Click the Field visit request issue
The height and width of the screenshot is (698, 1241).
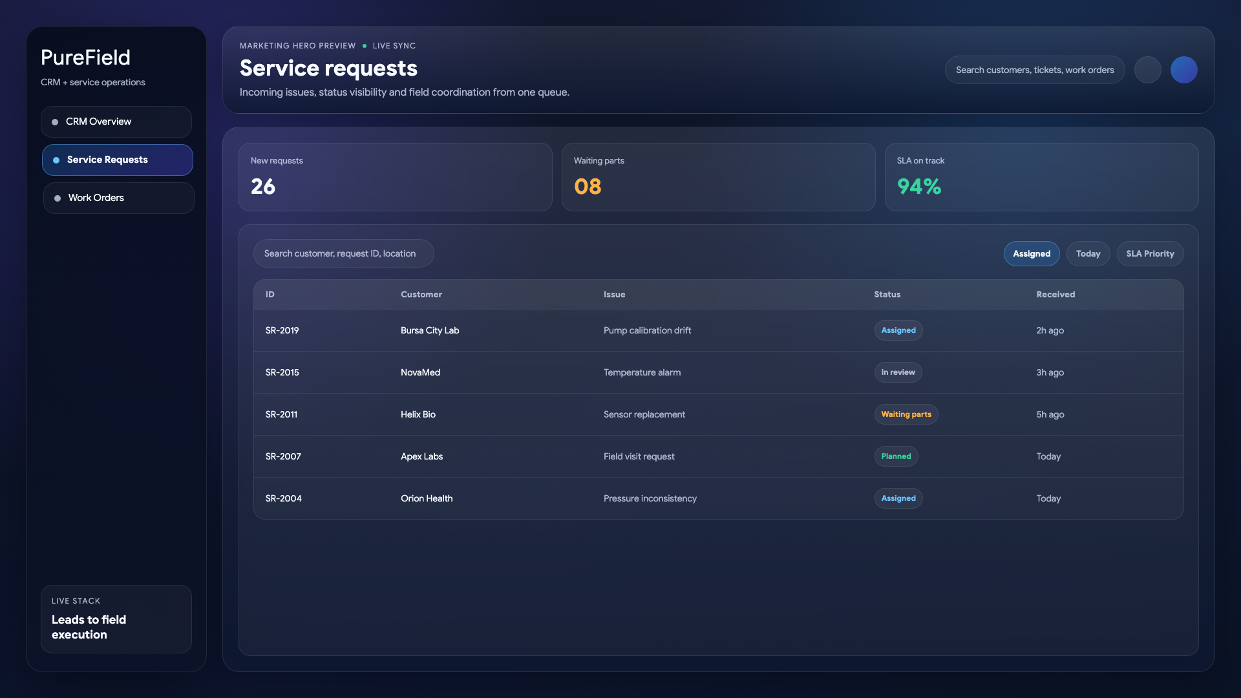click(639, 456)
